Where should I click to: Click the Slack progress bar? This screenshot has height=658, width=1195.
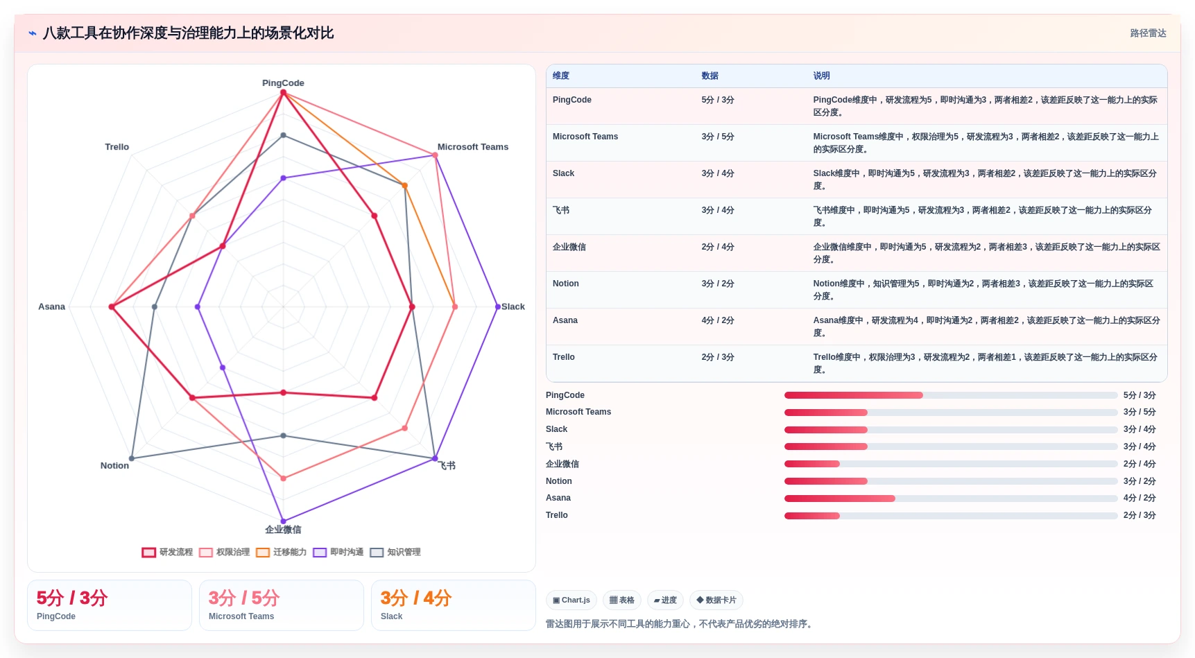coord(951,429)
